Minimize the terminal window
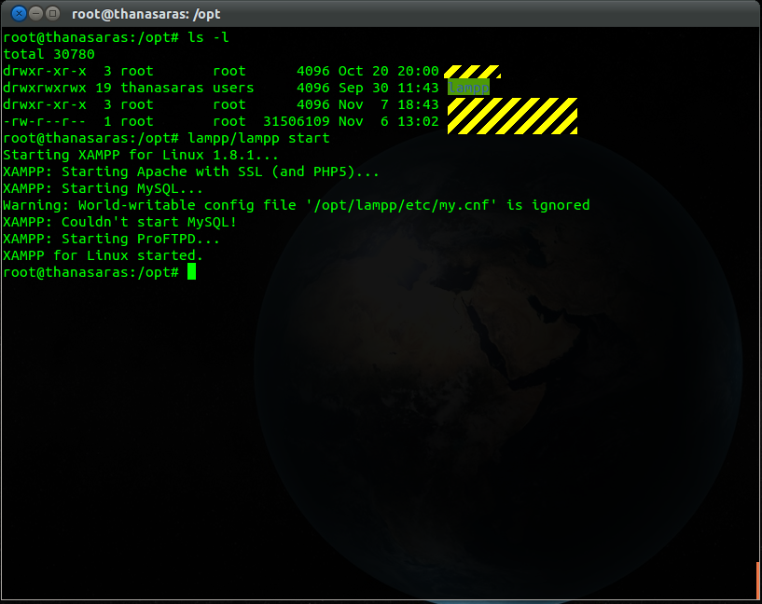762x604 pixels. 36,14
